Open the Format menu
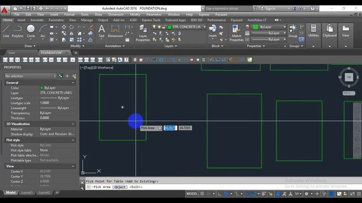Viewport: 362px width, 203px height. [x=69, y=15]
